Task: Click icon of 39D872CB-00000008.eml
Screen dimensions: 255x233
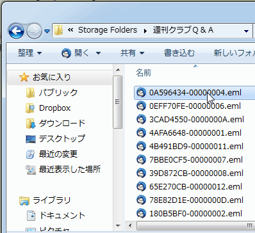Action: click(141, 173)
